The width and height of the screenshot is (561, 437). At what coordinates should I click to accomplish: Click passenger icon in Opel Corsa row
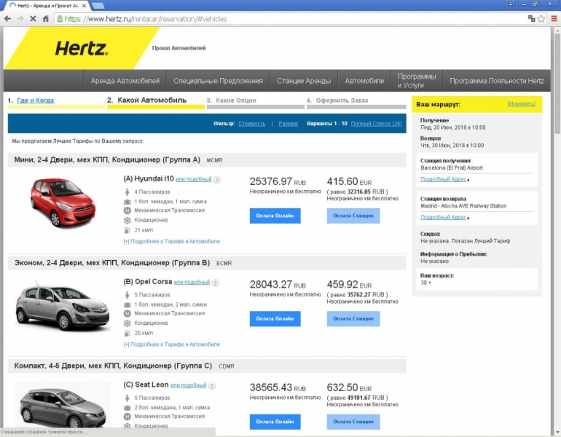(127, 295)
